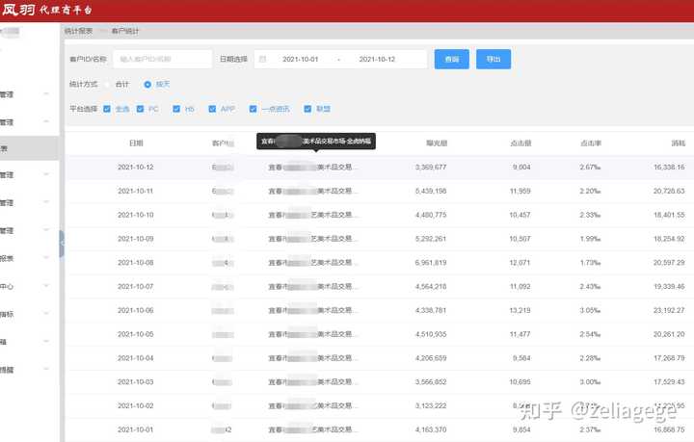Click the 消耗 column header
The image size is (694, 442).
tap(678, 143)
